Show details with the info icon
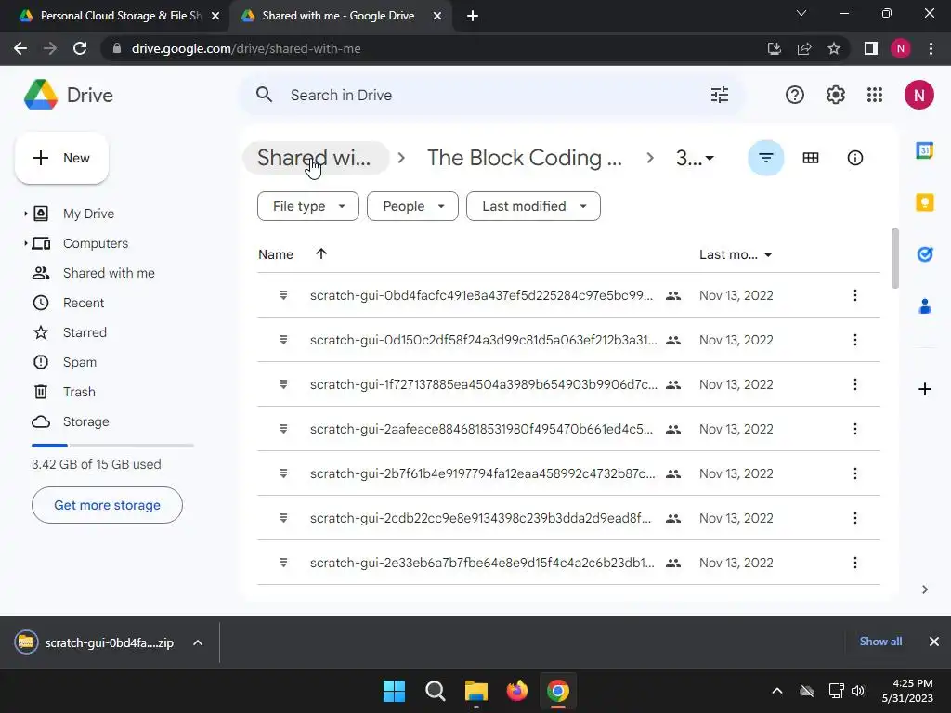Image resolution: width=951 pixels, height=713 pixels. coord(854,158)
